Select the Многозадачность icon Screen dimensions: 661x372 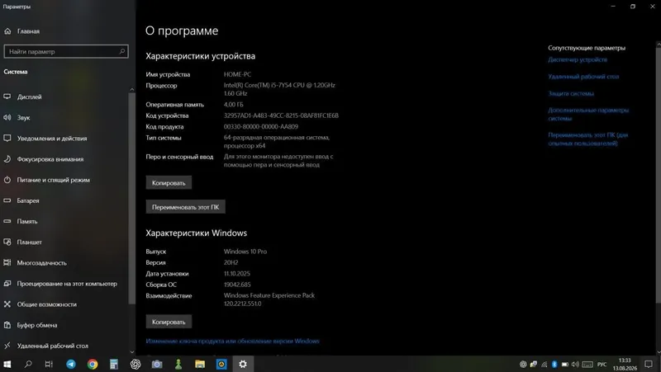[7, 262]
